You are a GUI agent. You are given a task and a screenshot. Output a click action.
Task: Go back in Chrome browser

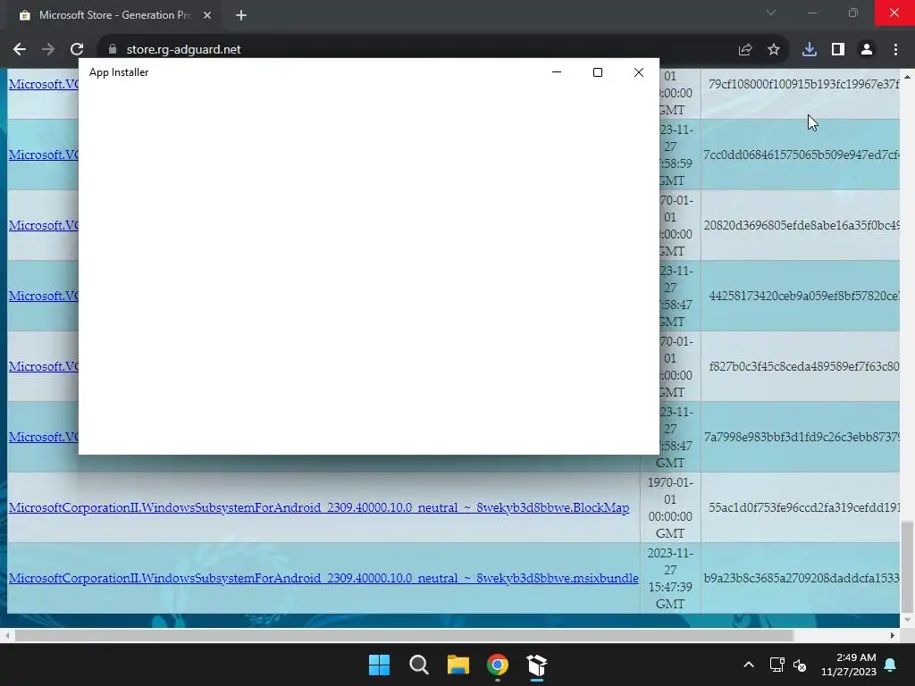(x=20, y=50)
